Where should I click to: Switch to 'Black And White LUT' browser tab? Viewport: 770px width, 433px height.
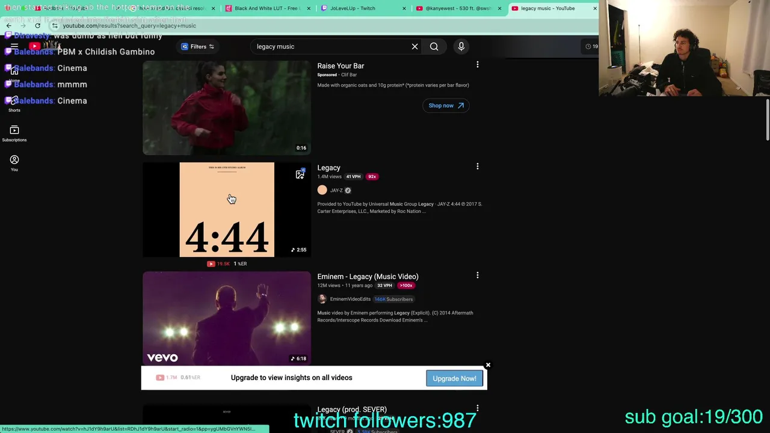[267, 8]
